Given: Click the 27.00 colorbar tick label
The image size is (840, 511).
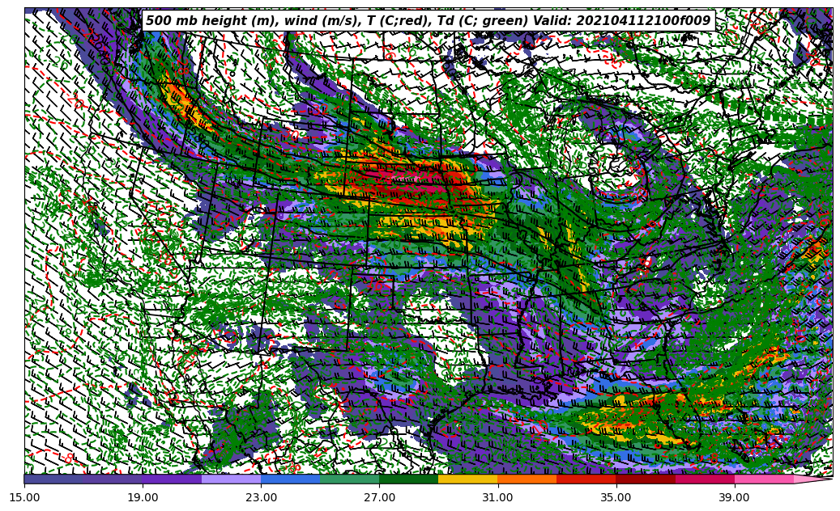Looking at the screenshot, I should tap(379, 496).
